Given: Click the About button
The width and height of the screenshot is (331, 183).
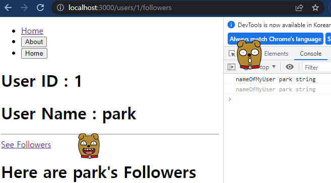Looking at the screenshot, I should tap(34, 42).
